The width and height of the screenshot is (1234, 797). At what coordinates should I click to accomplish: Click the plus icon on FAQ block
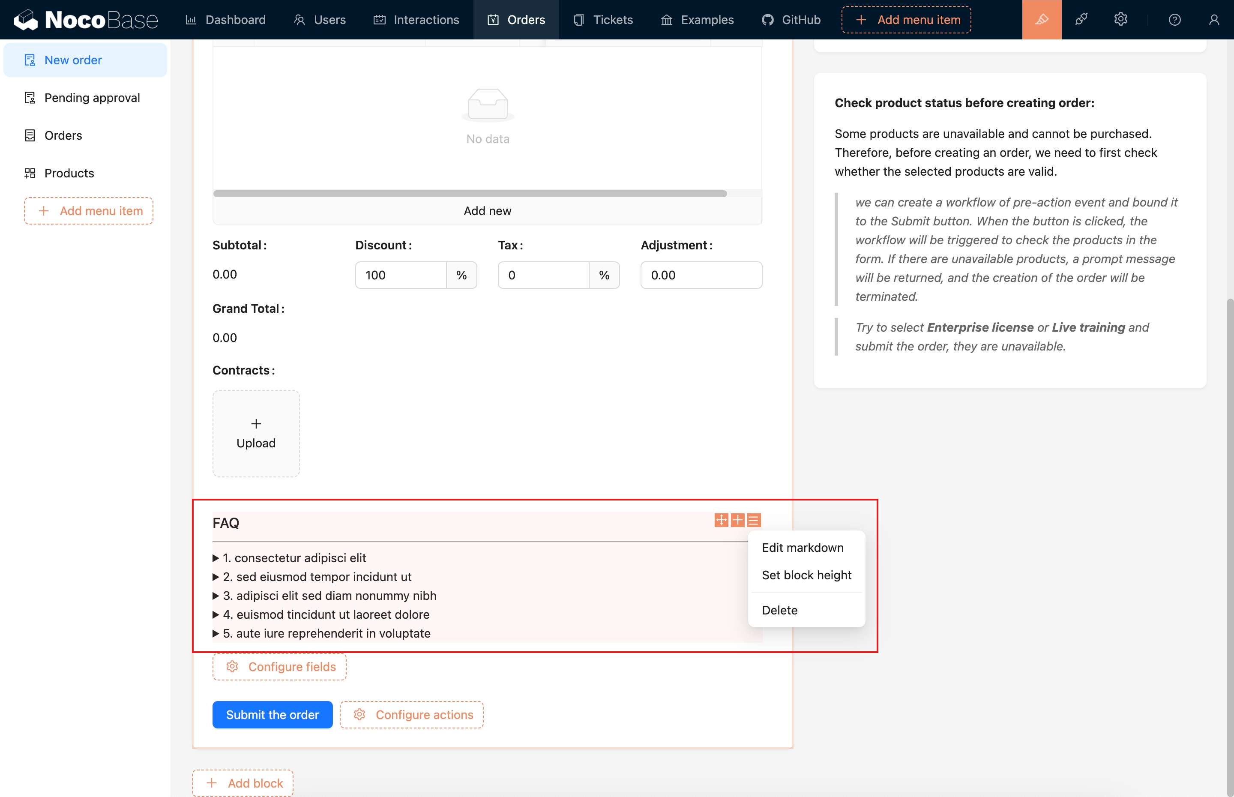(x=737, y=520)
